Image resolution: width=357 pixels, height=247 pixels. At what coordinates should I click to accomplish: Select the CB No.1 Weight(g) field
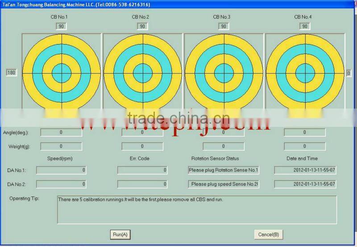tap(61, 147)
